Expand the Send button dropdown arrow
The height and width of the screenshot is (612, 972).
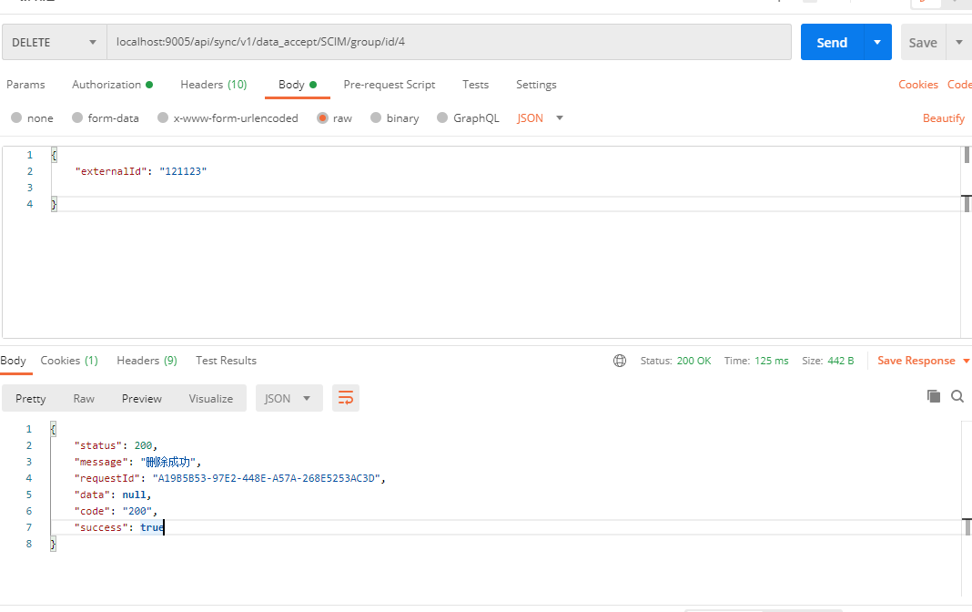pyautogui.click(x=877, y=42)
